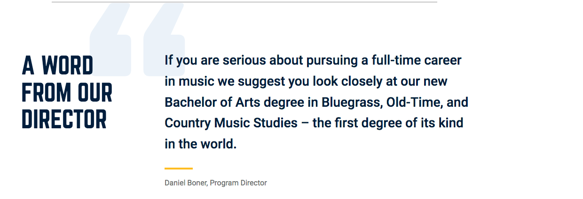Click "in the world." at the quote's end
This screenshot has width=583, height=199.
pyautogui.click(x=200, y=144)
